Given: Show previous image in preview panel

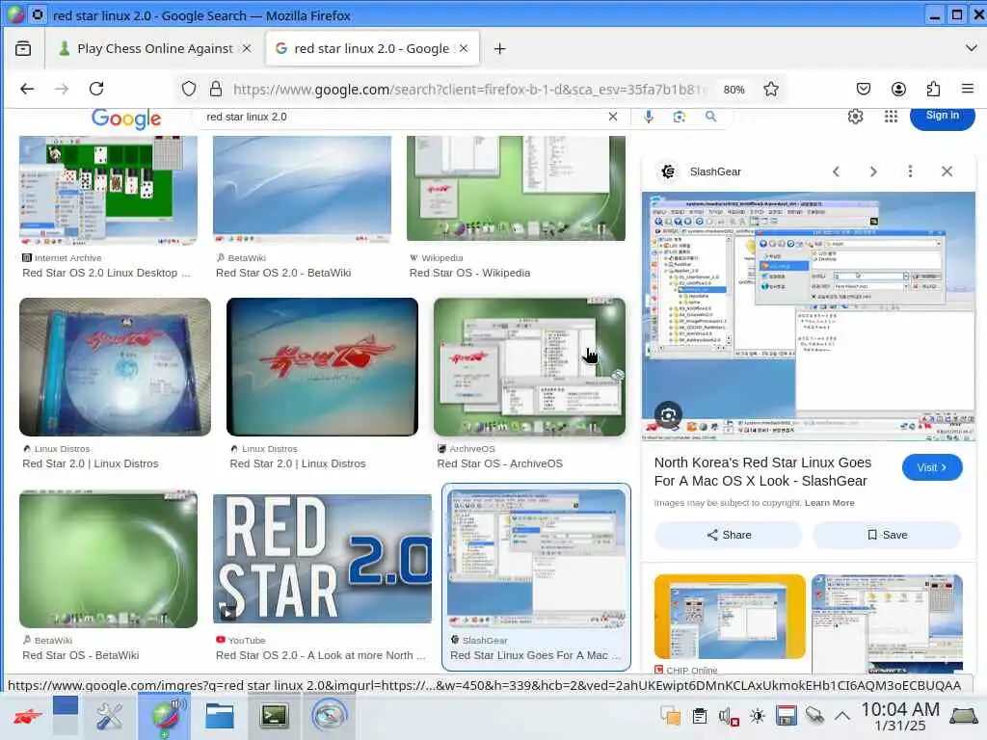Looking at the screenshot, I should click(x=836, y=172).
